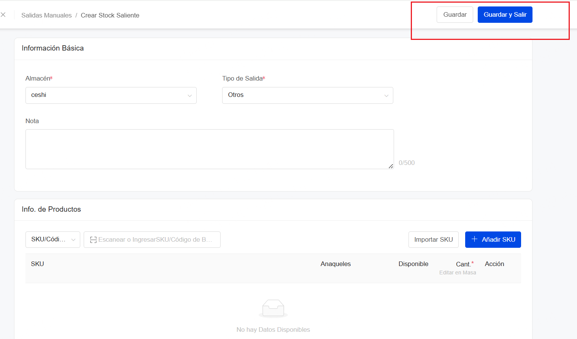The image size is (577, 339).
Task: Click the Anaqueles column header
Action: (335, 264)
